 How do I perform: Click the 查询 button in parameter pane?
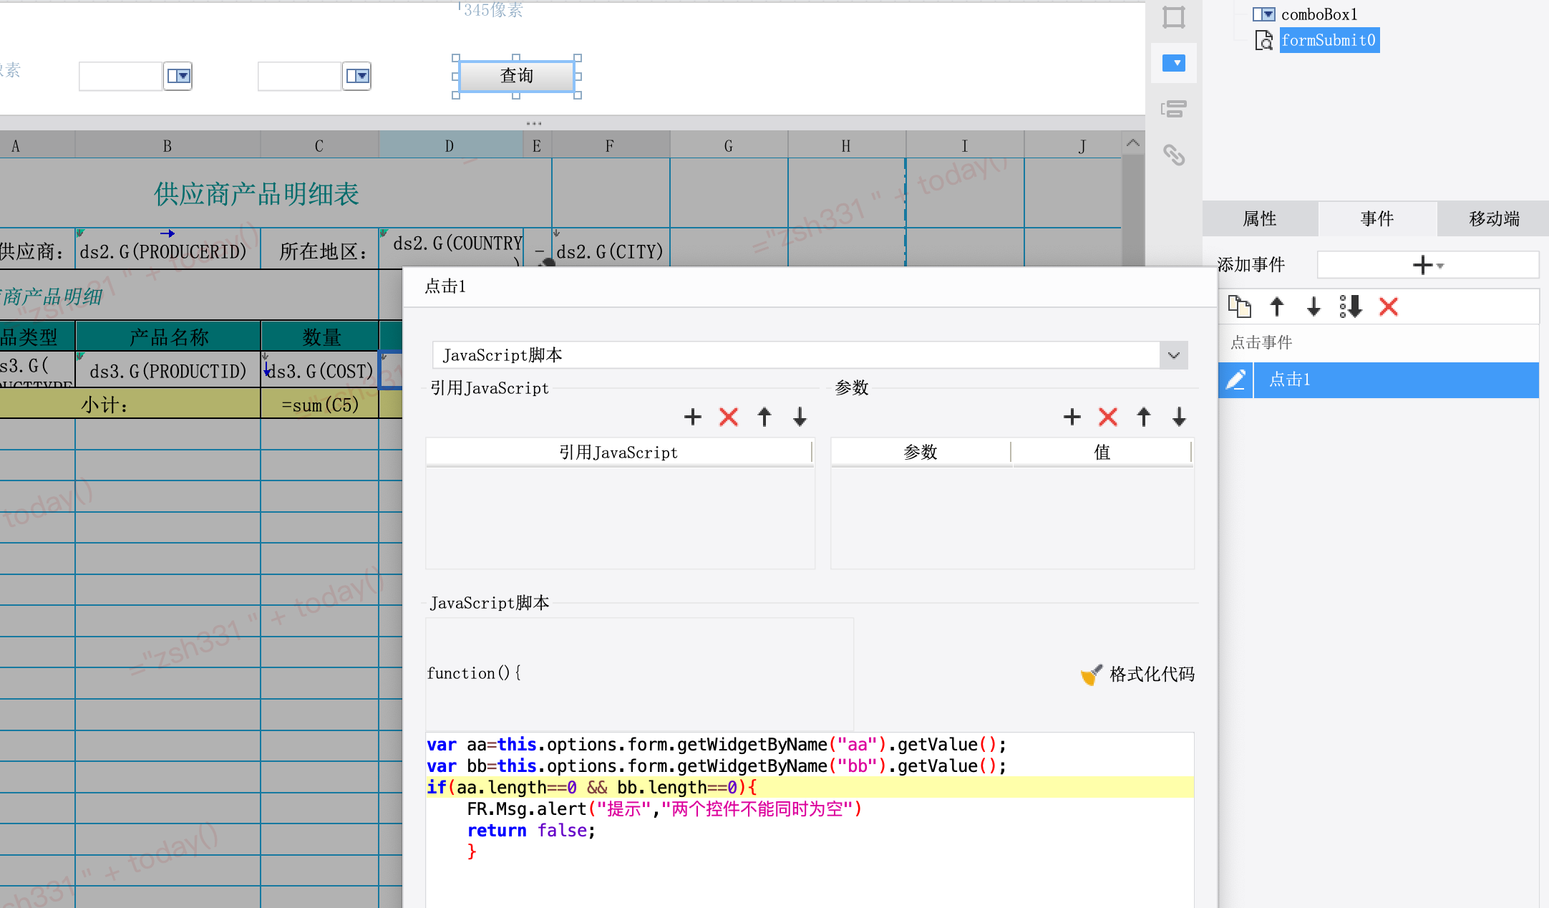point(516,76)
